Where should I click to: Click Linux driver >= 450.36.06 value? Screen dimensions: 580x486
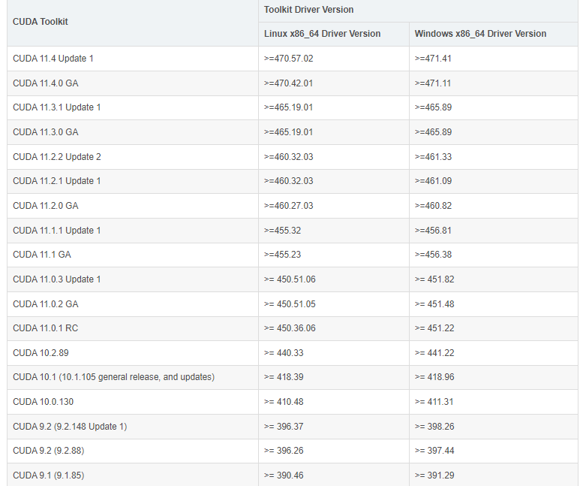[290, 328]
